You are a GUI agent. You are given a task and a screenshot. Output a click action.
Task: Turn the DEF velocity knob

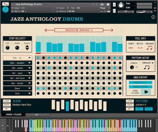[8, 48]
